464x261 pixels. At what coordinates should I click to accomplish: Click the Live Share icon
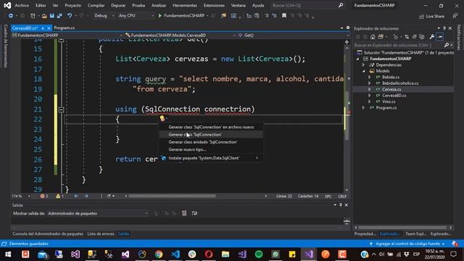point(432,16)
